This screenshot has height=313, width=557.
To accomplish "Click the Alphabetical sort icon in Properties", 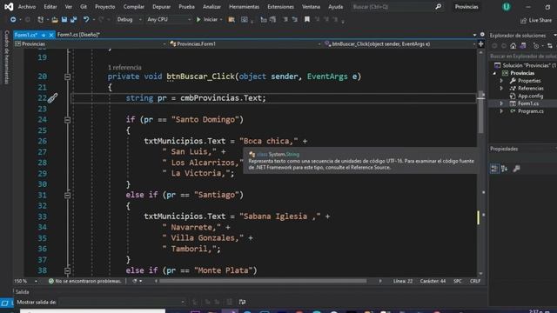I will [505, 169].
